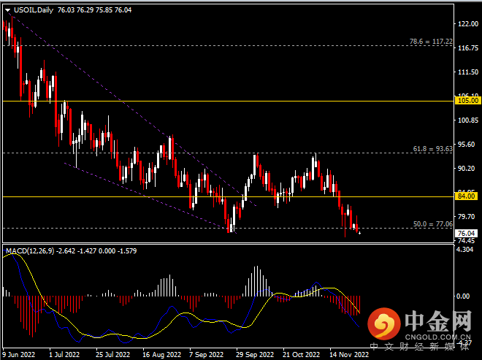Viewport: 482px width, 360px height.
Task: Click the 9 Jun 2022 date label
Action: tap(20, 353)
